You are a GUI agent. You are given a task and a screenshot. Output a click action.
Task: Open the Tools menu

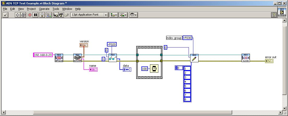point(56,9)
